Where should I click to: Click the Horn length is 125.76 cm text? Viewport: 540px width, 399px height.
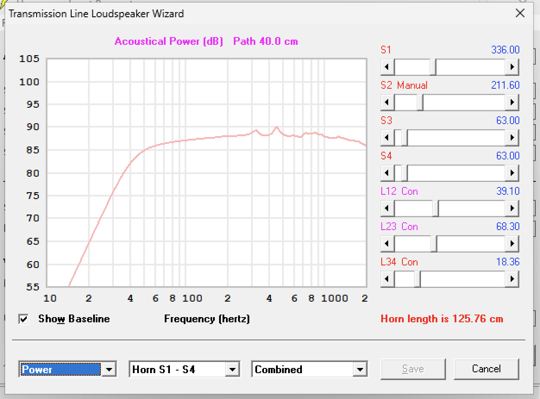click(x=442, y=319)
